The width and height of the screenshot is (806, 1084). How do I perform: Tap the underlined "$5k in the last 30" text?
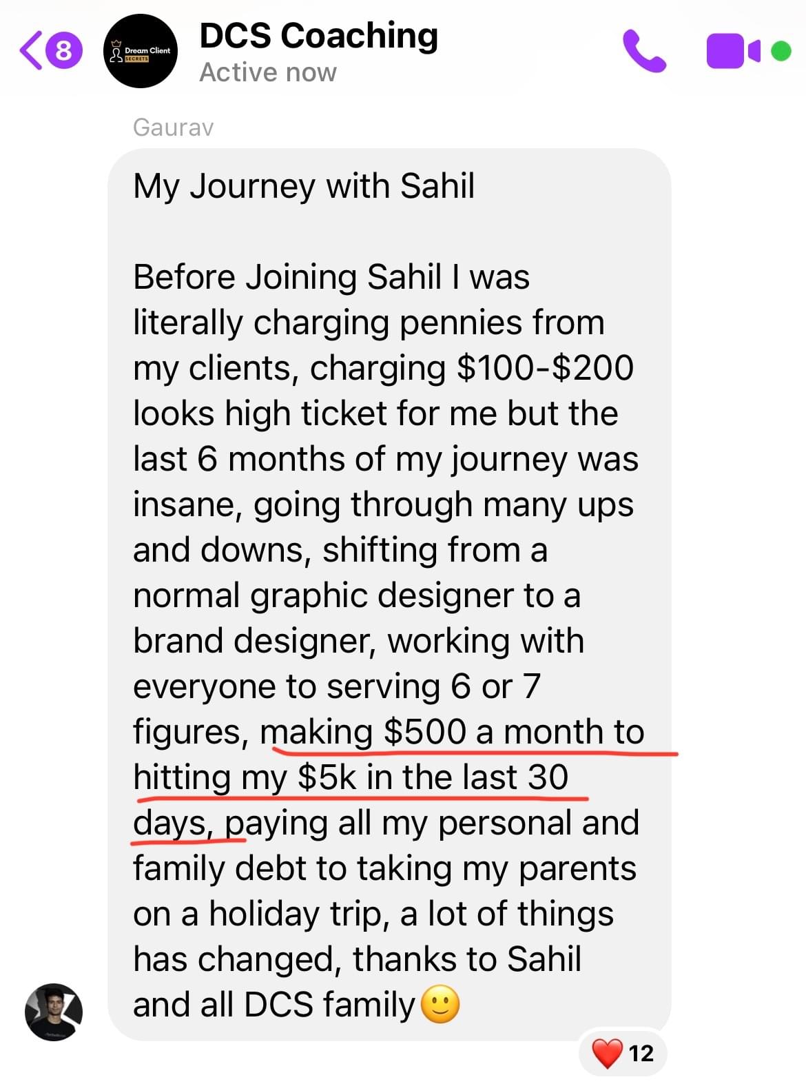tap(433, 777)
